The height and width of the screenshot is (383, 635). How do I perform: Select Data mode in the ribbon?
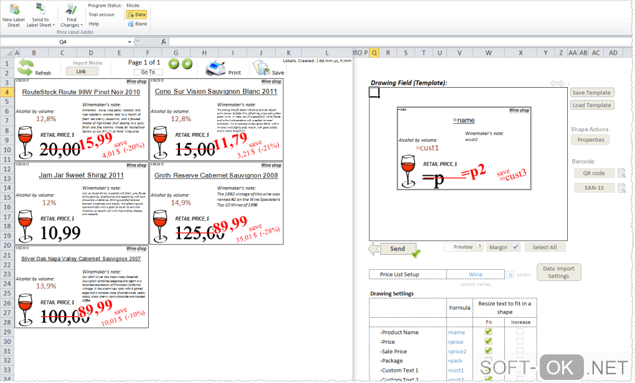(136, 14)
